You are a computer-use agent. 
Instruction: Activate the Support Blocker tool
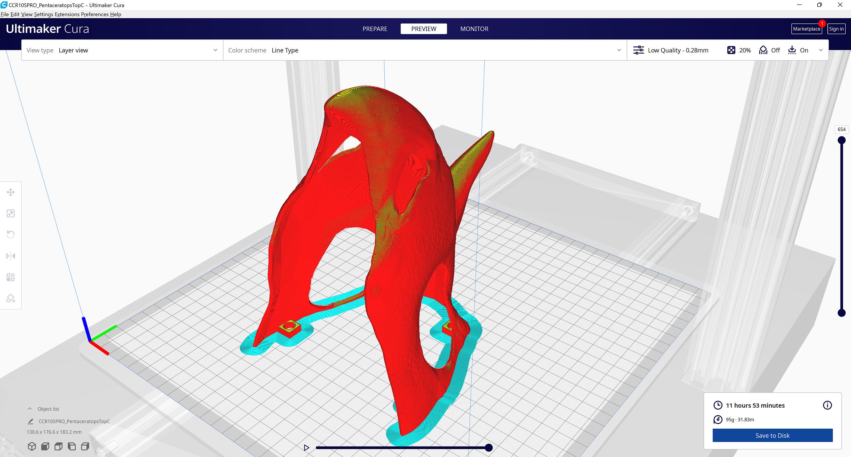click(11, 298)
